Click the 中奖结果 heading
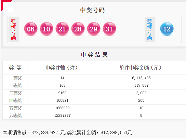The image size is (186, 138). (x=94, y=55)
